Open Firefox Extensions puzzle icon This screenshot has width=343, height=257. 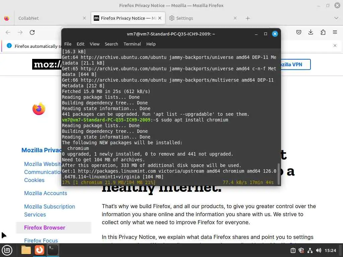pyautogui.click(x=323, y=32)
